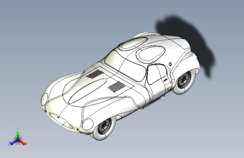This screenshot has width=244, height=158.
Task: Click the green Y axis arrow on triad
Action: tap(18, 135)
